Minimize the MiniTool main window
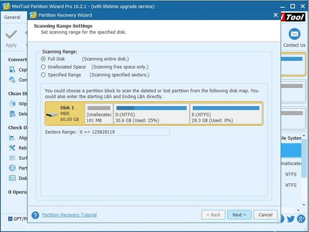This screenshot has height=232, width=309. 282,7
